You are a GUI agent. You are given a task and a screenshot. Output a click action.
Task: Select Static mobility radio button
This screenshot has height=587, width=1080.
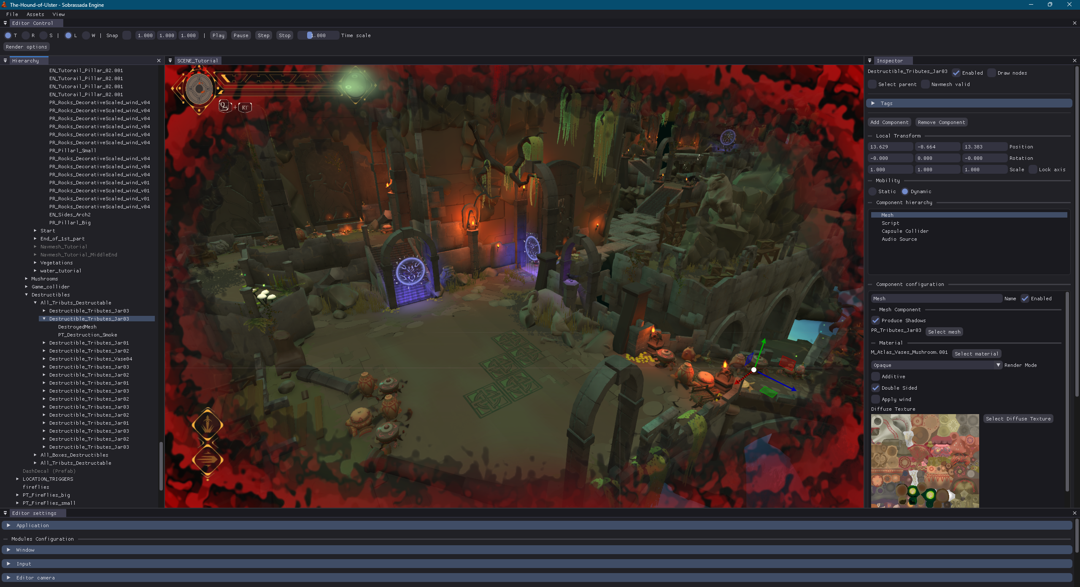(872, 191)
